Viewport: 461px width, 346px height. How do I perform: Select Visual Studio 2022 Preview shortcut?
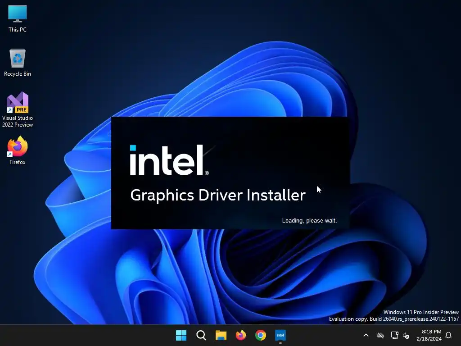pyautogui.click(x=18, y=109)
